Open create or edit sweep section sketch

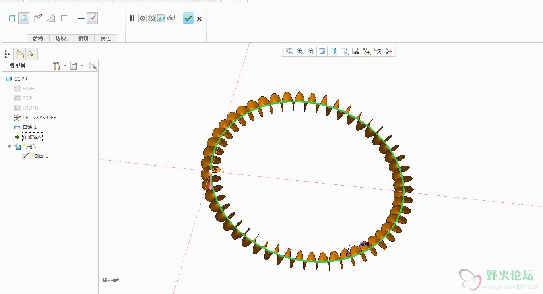click(x=38, y=18)
